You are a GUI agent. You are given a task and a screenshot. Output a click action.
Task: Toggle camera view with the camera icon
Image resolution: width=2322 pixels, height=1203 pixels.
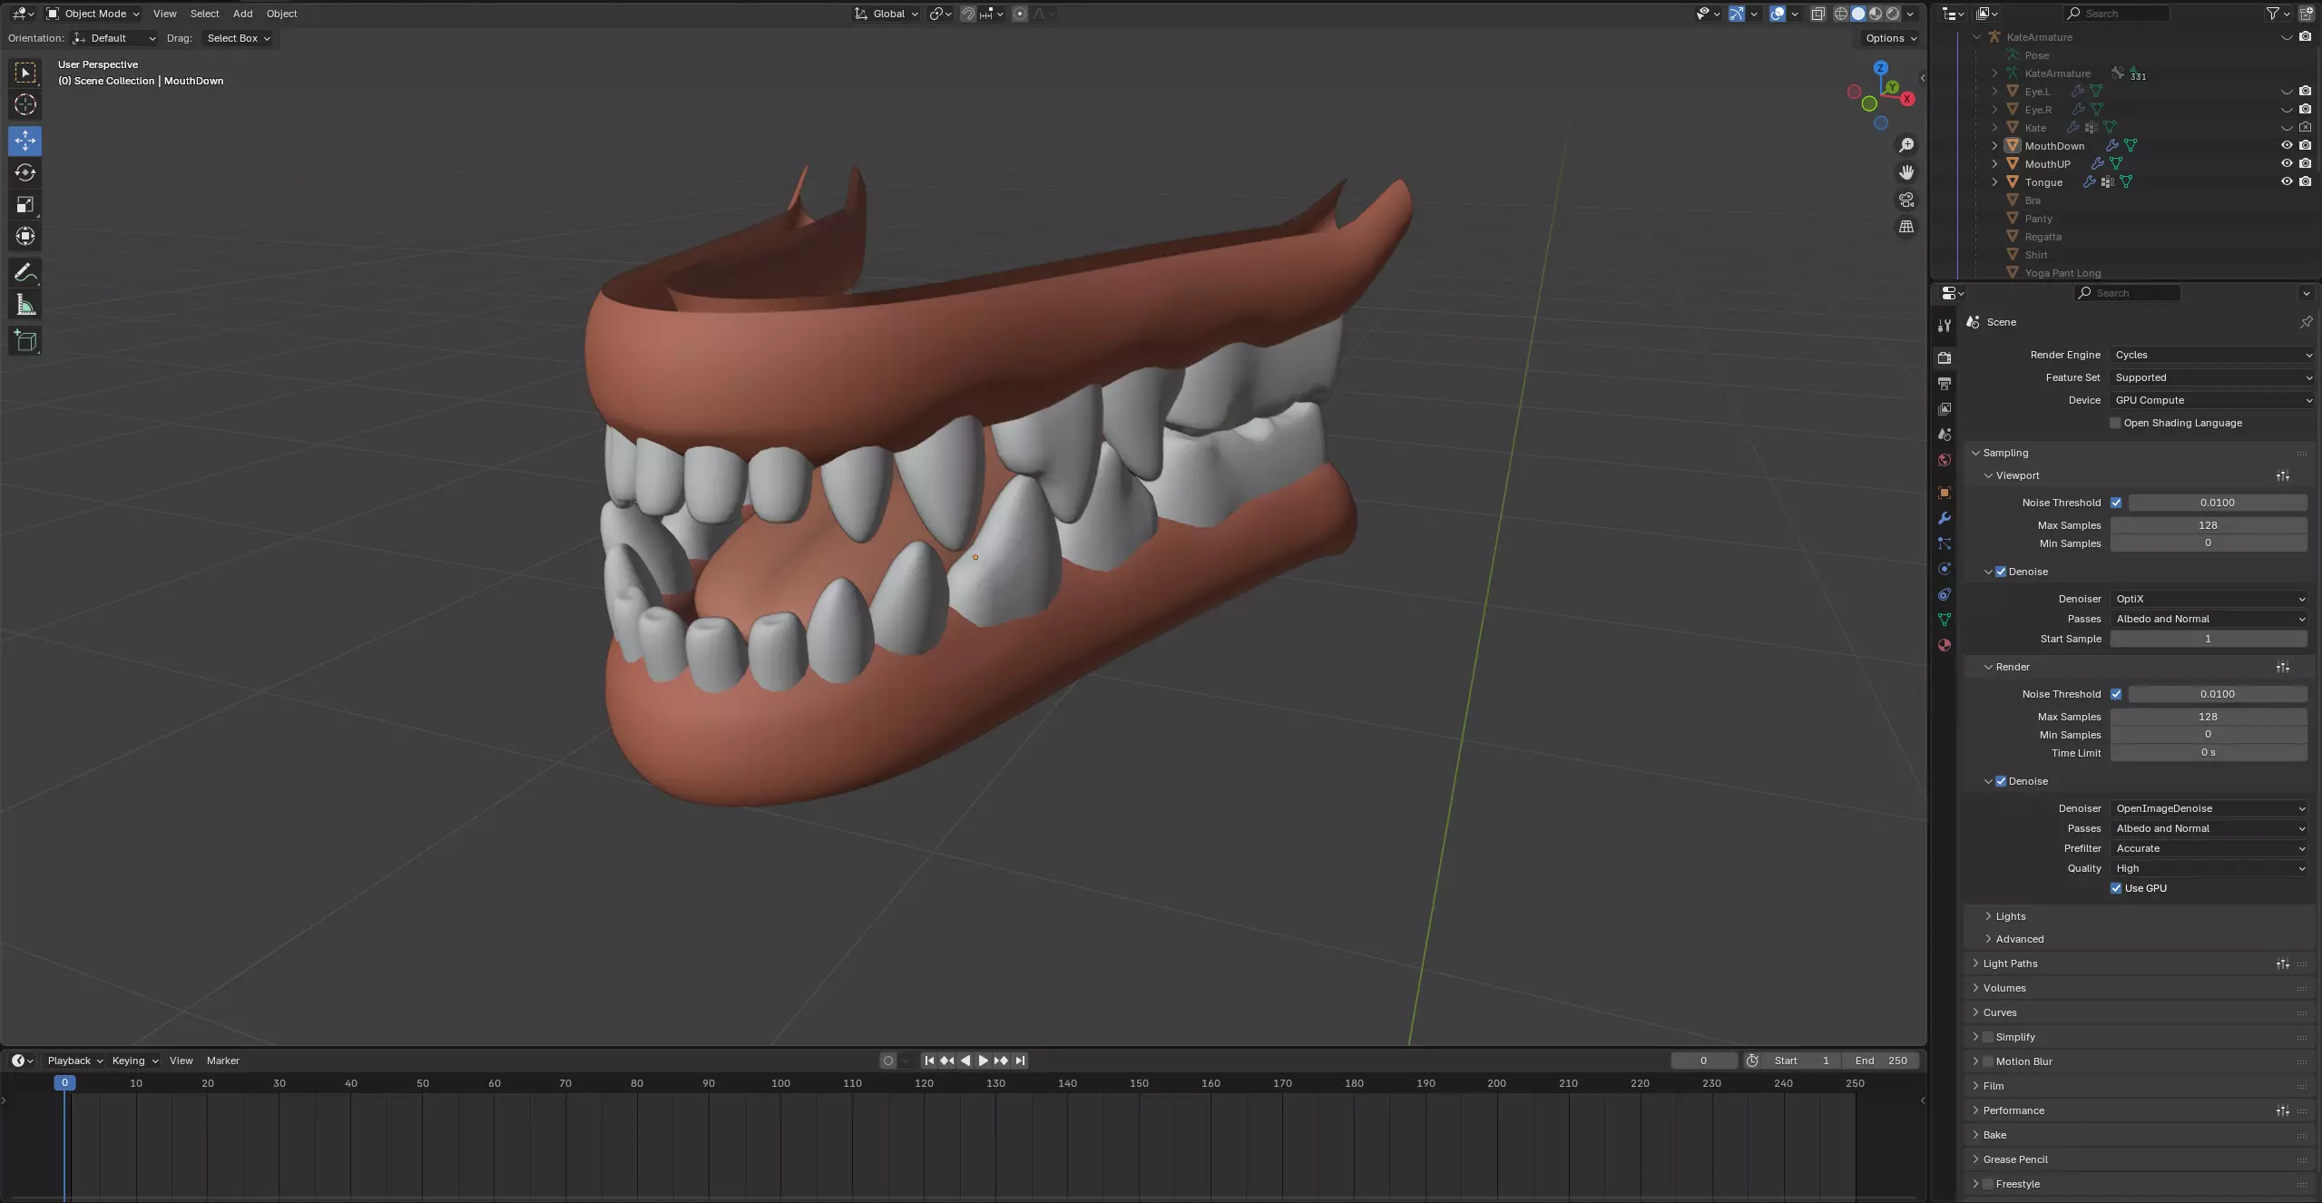[x=1906, y=200]
